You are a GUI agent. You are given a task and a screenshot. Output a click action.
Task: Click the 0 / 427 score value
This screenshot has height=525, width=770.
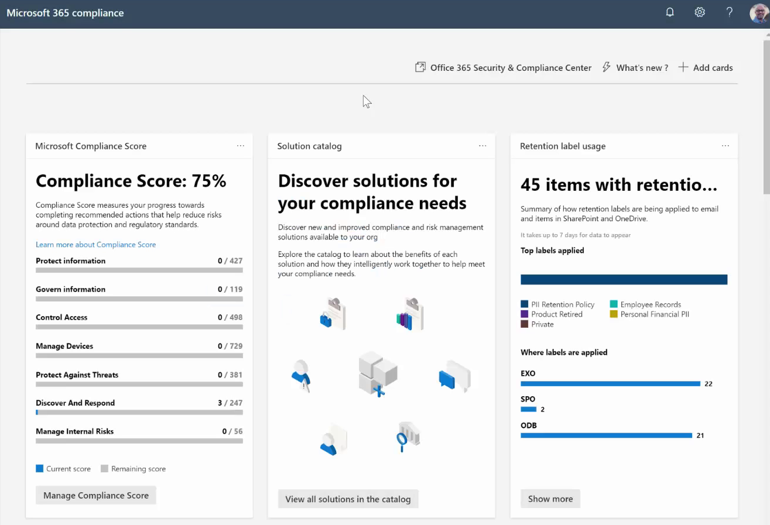tap(230, 260)
